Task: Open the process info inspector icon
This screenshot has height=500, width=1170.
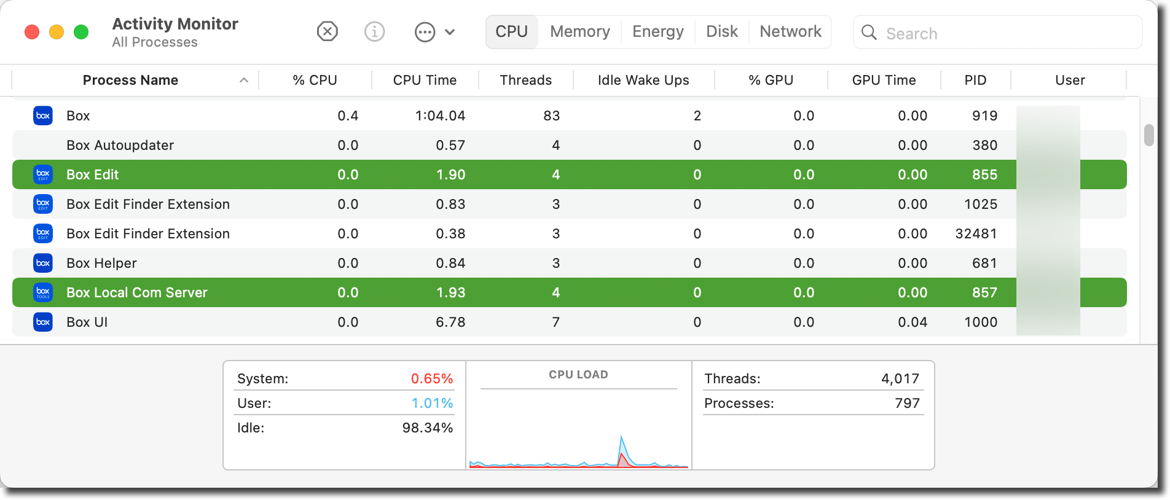Action: (374, 31)
